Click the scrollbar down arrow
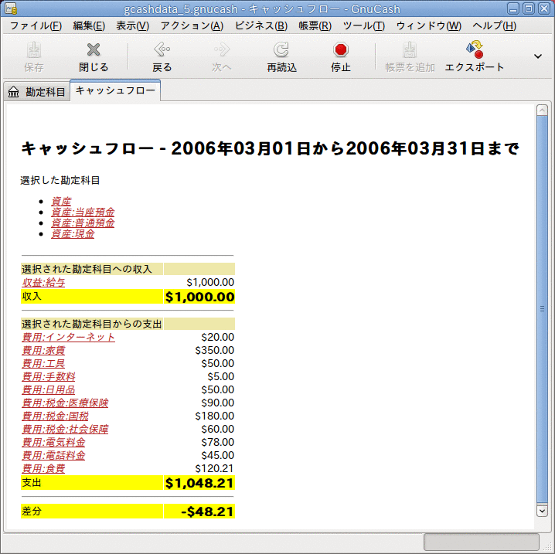Viewport: 555px width, 554px height. (x=542, y=511)
